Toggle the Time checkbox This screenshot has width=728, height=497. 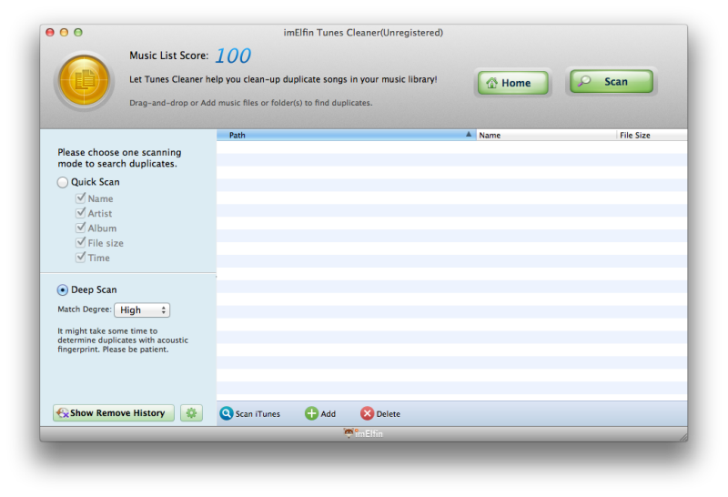(x=81, y=258)
